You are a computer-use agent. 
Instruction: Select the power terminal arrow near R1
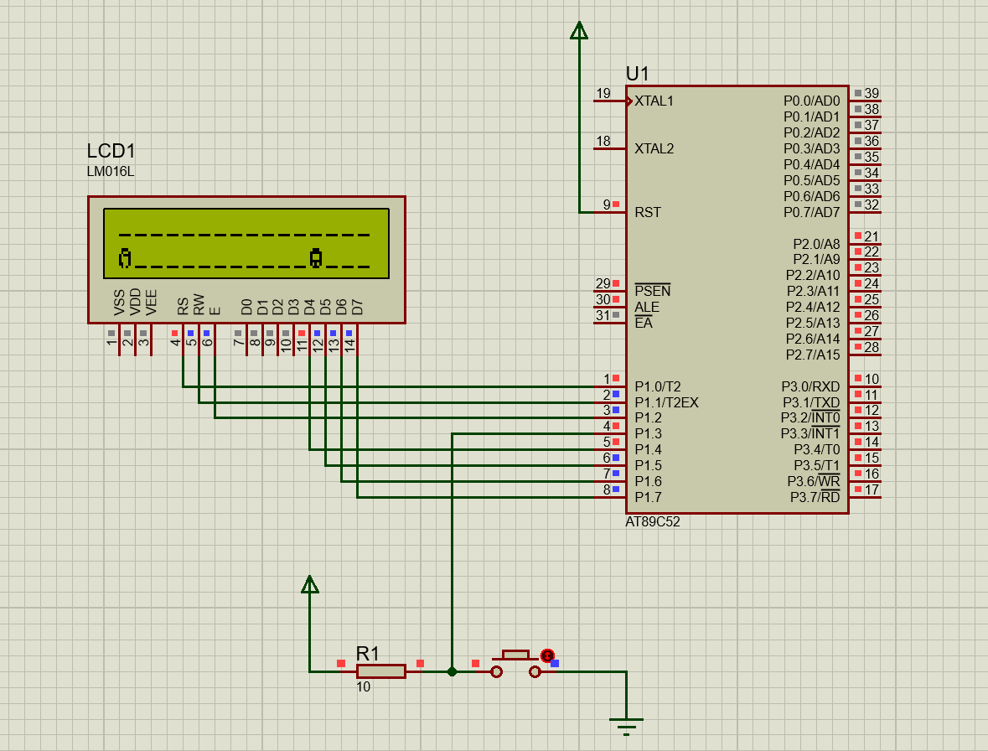point(309,584)
